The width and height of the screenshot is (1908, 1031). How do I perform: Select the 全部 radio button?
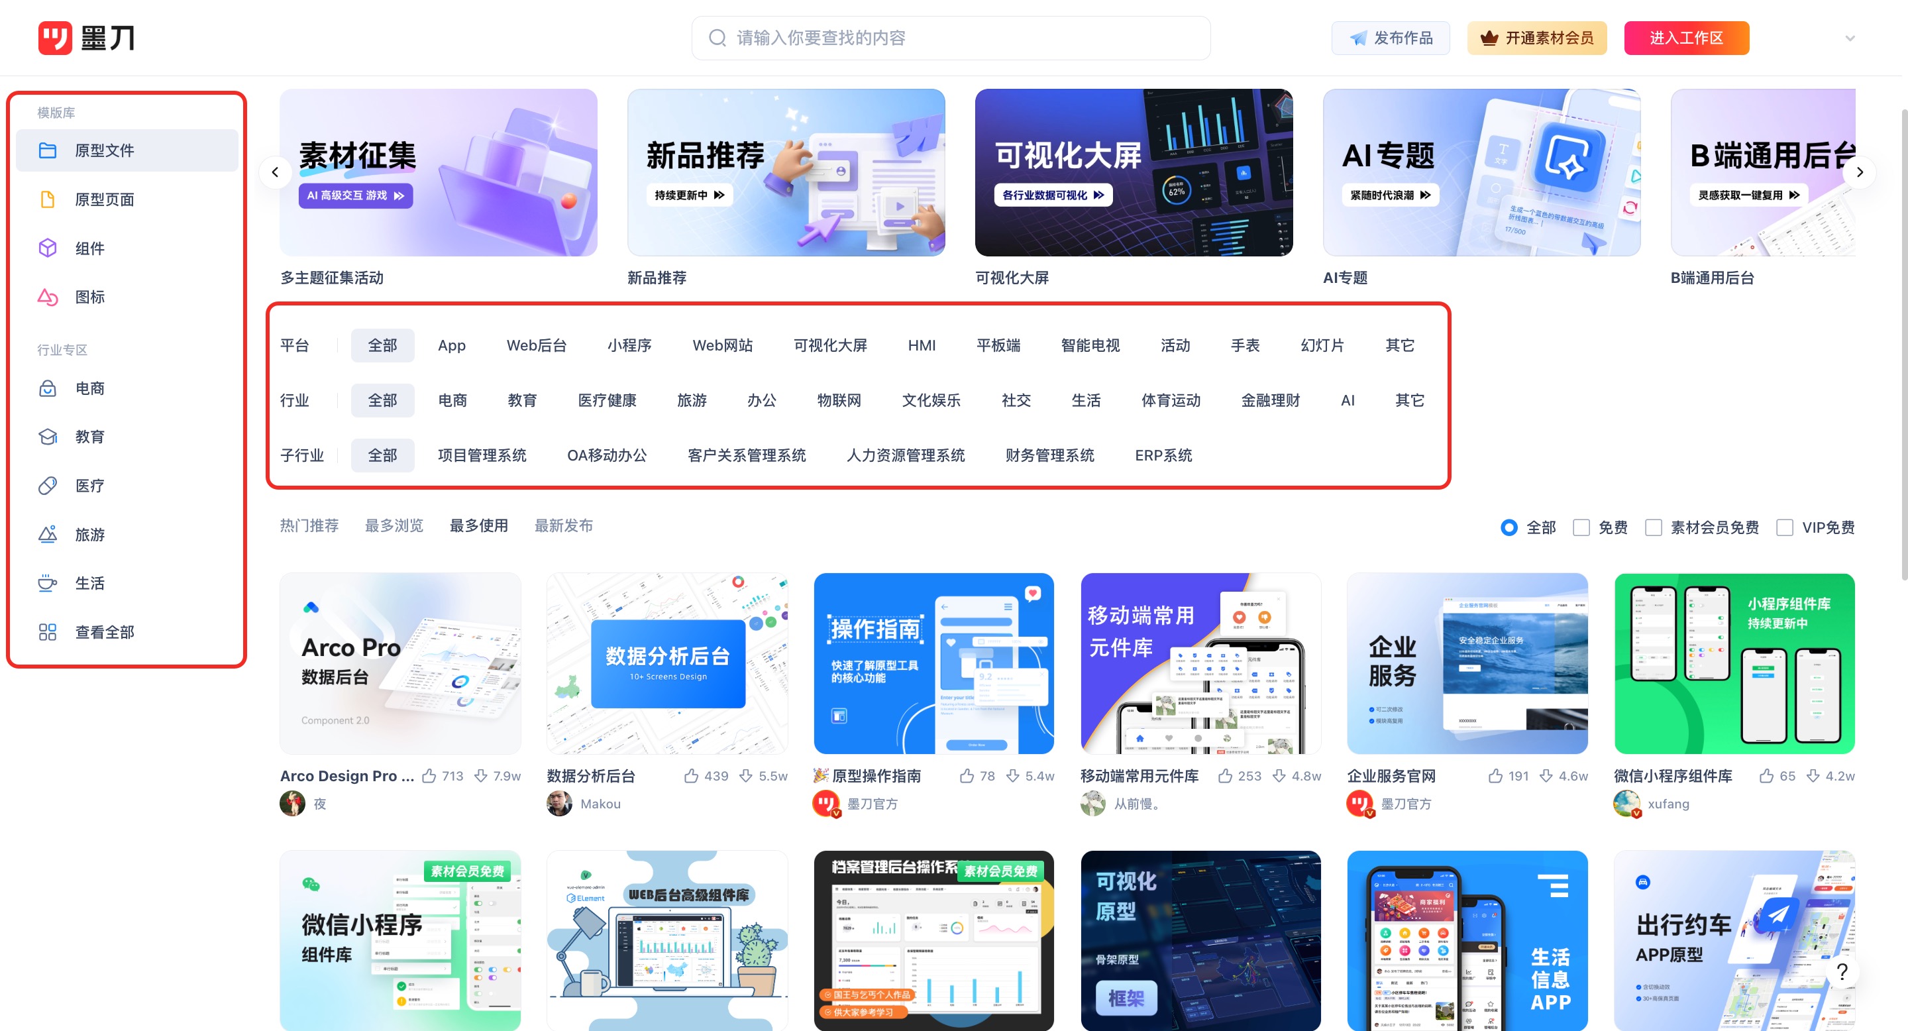click(1509, 527)
